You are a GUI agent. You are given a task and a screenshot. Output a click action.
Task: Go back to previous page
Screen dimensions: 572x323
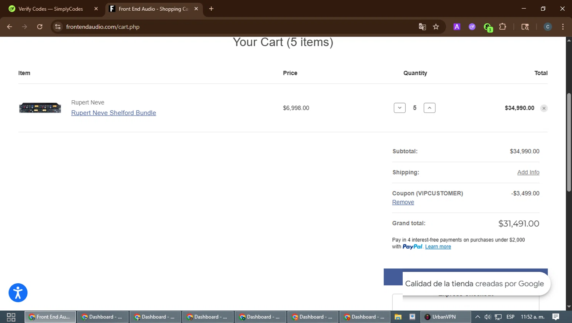[10, 27]
